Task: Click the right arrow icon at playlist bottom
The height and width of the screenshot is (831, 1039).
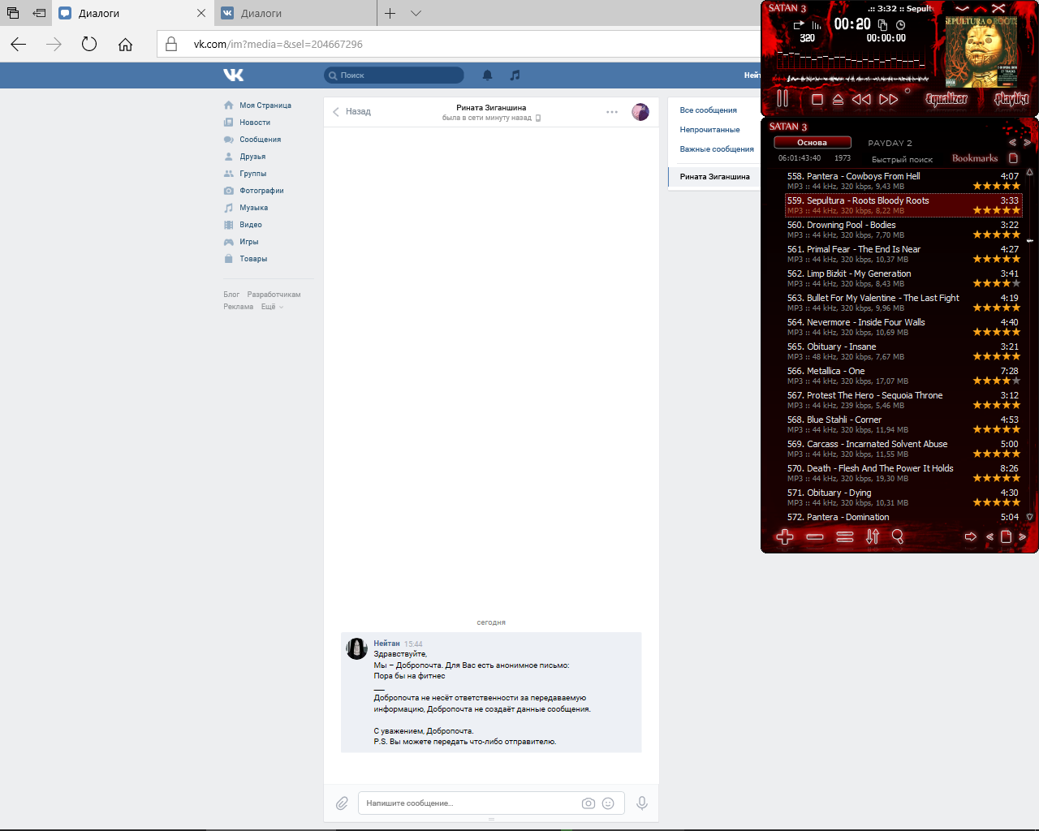Action: coord(970,536)
